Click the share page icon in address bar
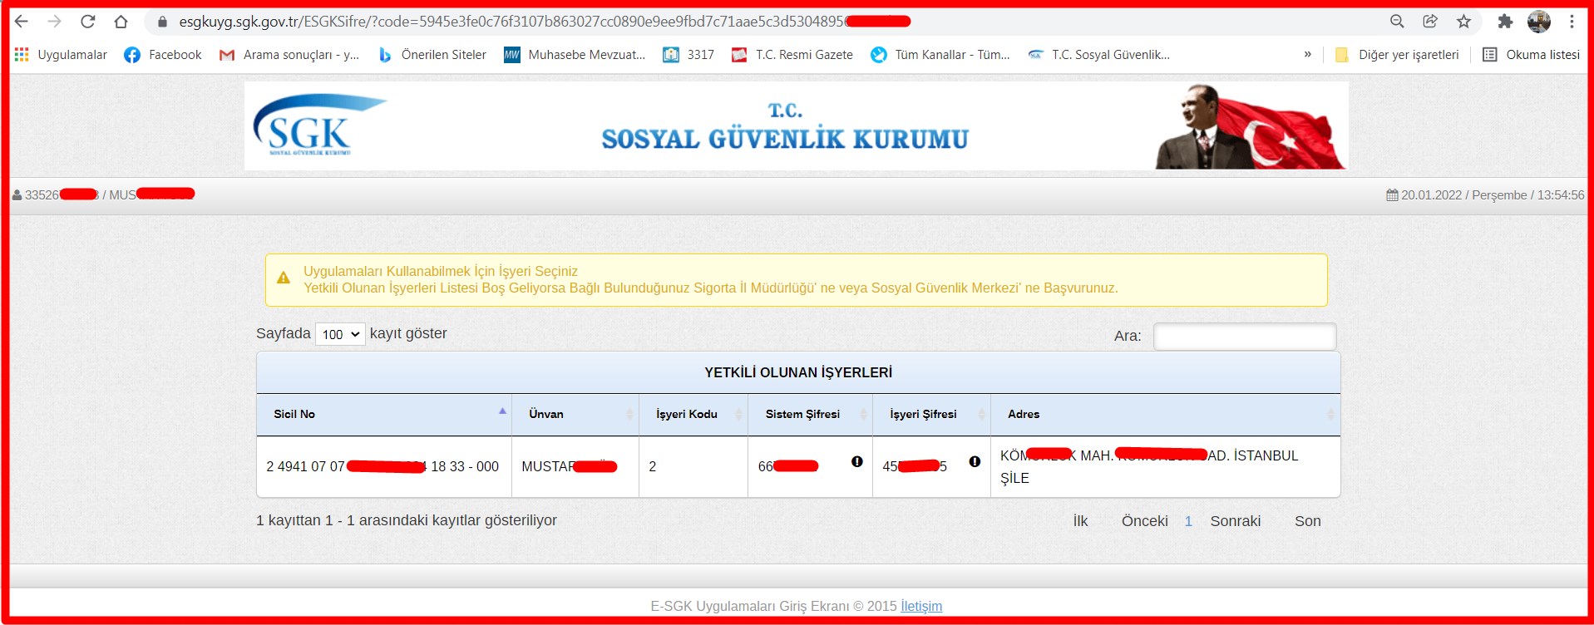The width and height of the screenshot is (1594, 625). [1430, 22]
